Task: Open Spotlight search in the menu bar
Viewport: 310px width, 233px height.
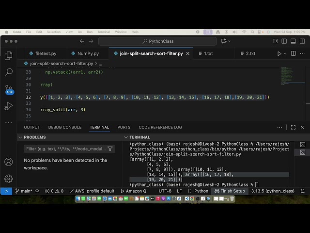Action: coord(252,32)
